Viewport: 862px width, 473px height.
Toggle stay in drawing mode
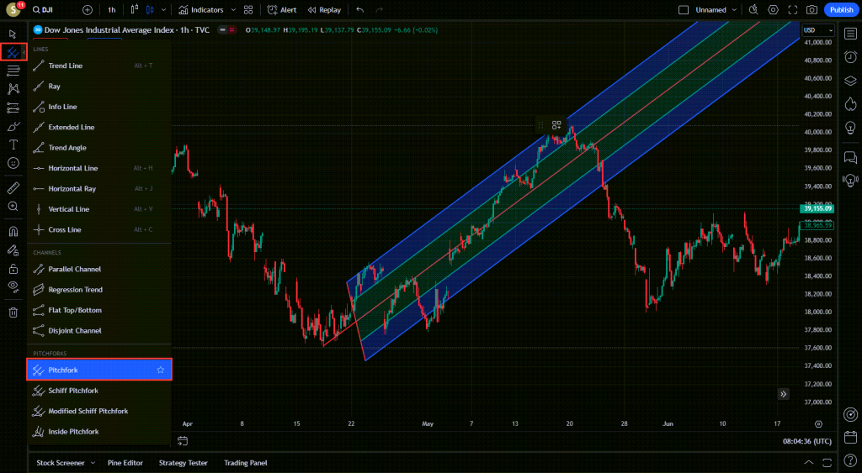point(13,250)
